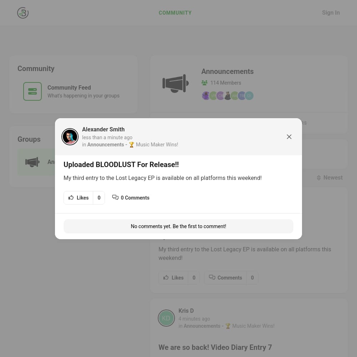Click the member avatars row
357x357 pixels.
(x=227, y=96)
